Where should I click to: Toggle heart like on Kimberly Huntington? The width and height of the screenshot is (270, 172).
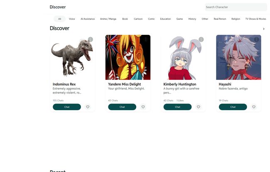(x=198, y=107)
